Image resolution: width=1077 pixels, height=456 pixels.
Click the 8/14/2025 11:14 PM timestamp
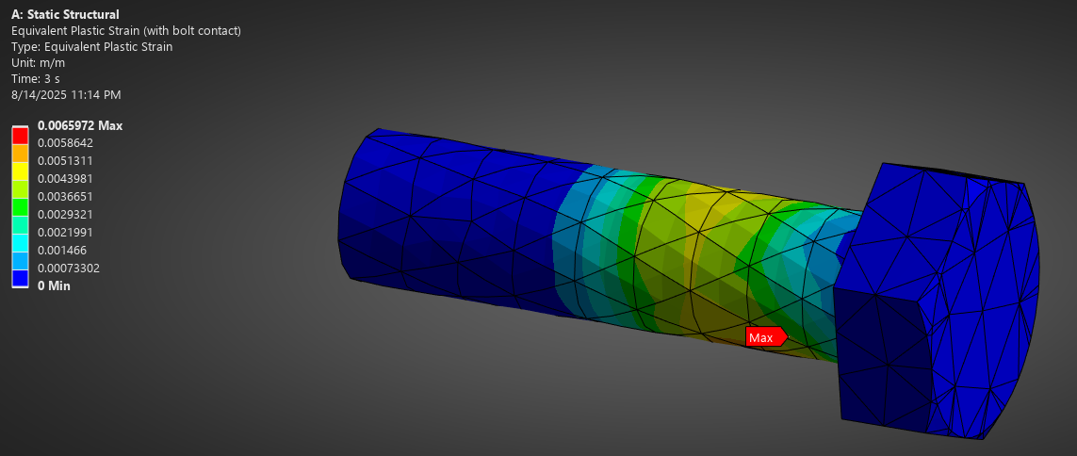pyautogui.click(x=67, y=95)
